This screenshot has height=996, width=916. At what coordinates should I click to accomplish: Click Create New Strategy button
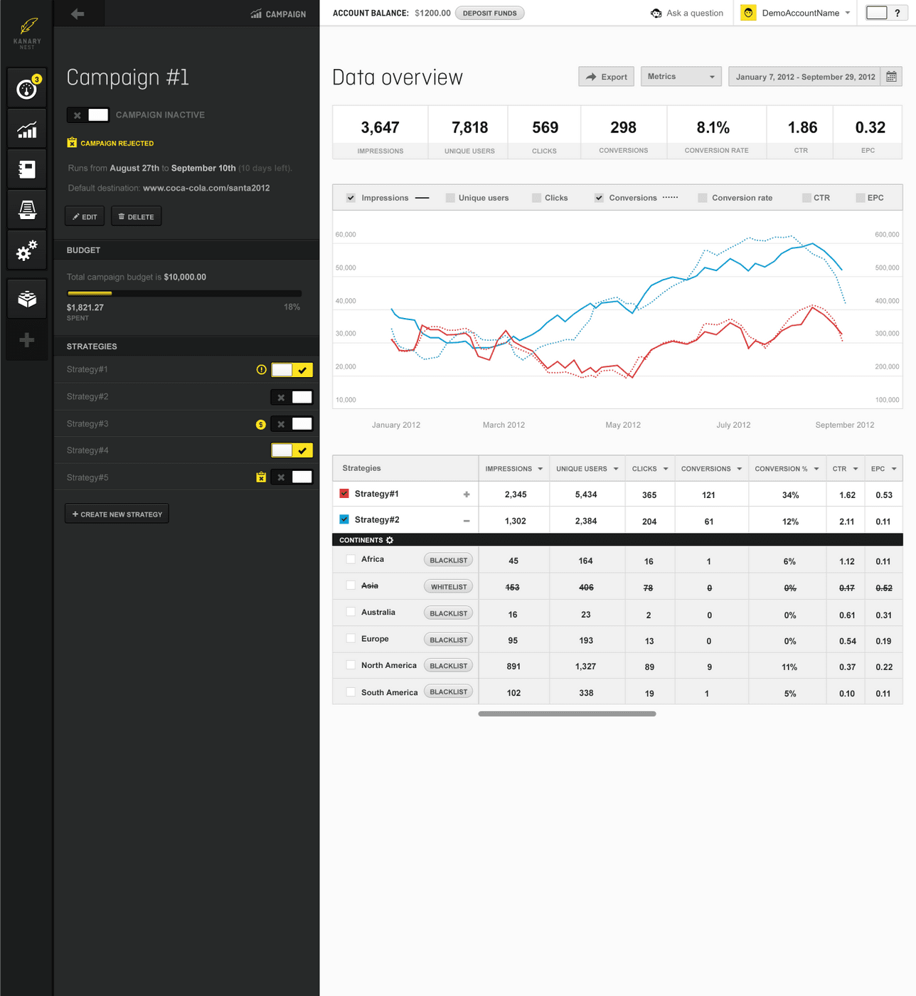coord(117,514)
